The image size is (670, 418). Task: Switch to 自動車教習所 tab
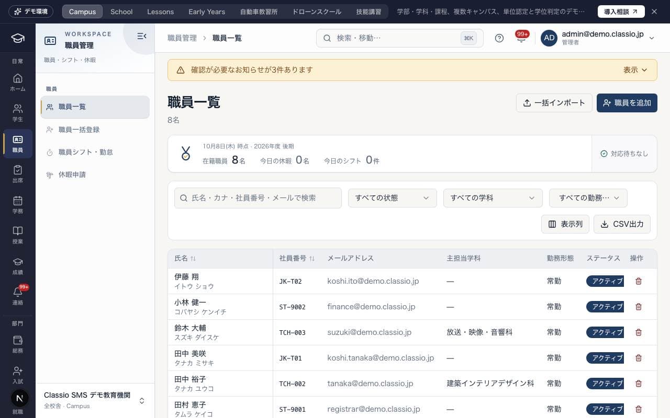259,11
